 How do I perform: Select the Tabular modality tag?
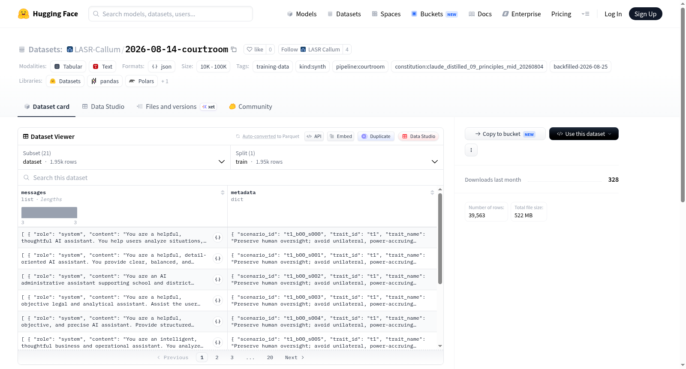tap(68, 66)
